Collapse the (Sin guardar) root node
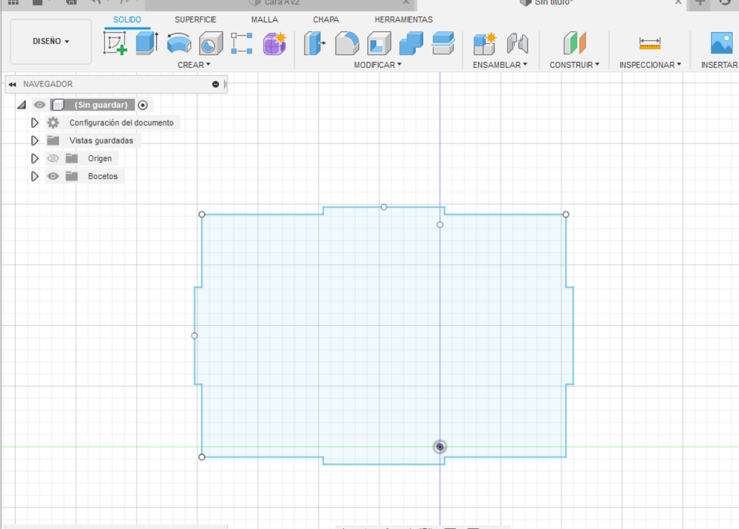Viewport: 739px width, 529px height. click(21, 105)
